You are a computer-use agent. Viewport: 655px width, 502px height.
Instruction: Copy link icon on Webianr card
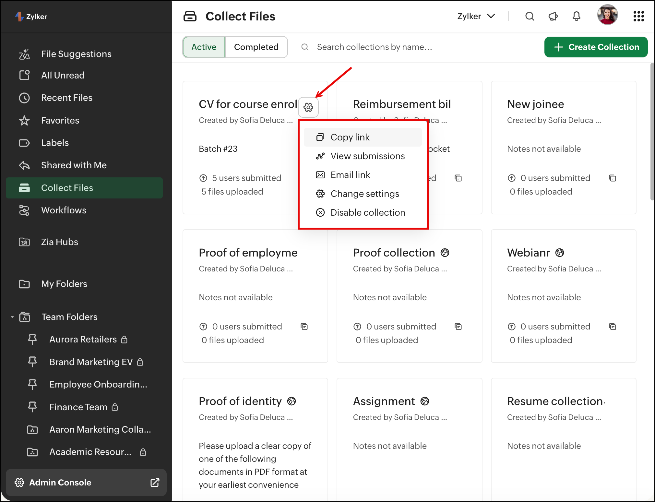pyautogui.click(x=612, y=327)
